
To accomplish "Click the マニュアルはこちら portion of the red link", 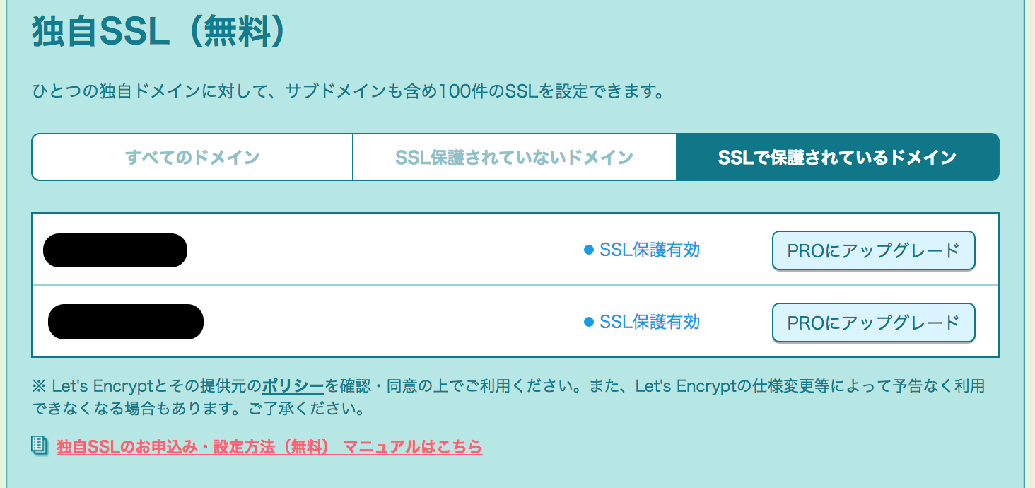I will point(413,446).
